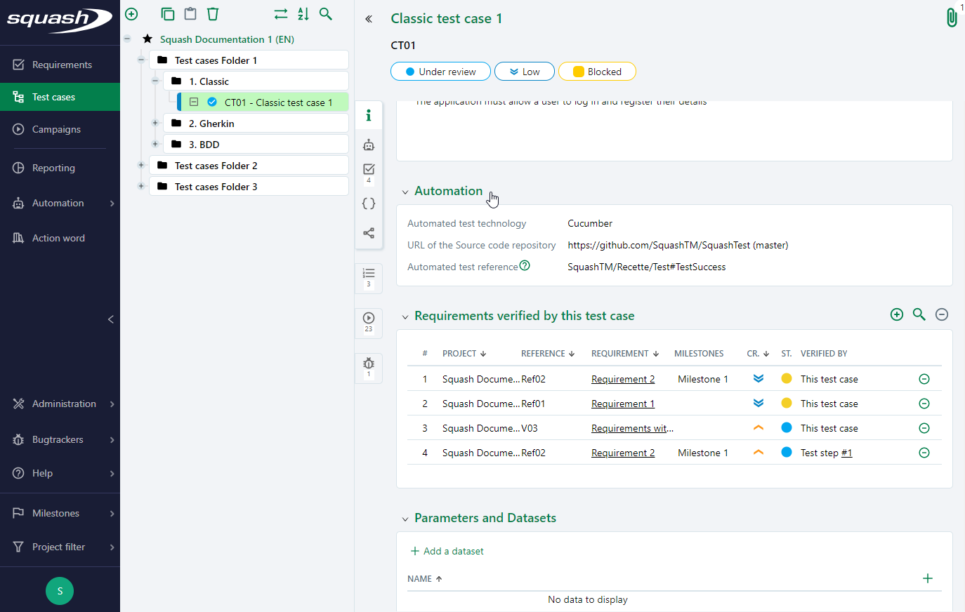The height and width of the screenshot is (612, 965).
Task: Copy the selected test case with the copy icon
Action: 168,13
